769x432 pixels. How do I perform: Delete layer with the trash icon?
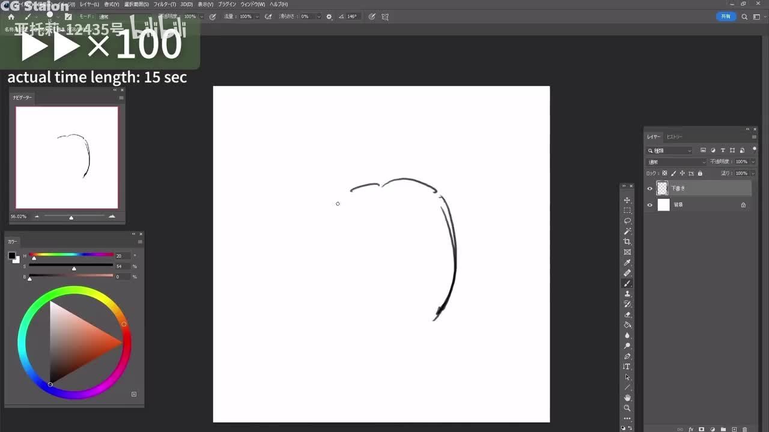745,429
